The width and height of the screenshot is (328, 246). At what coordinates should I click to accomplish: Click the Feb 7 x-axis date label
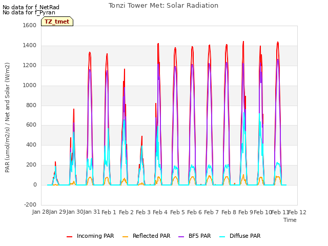coord(211,212)
